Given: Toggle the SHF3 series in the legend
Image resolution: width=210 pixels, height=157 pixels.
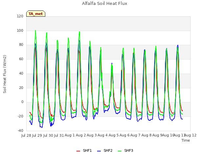Looking at the screenshot, I should (x=125, y=150).
